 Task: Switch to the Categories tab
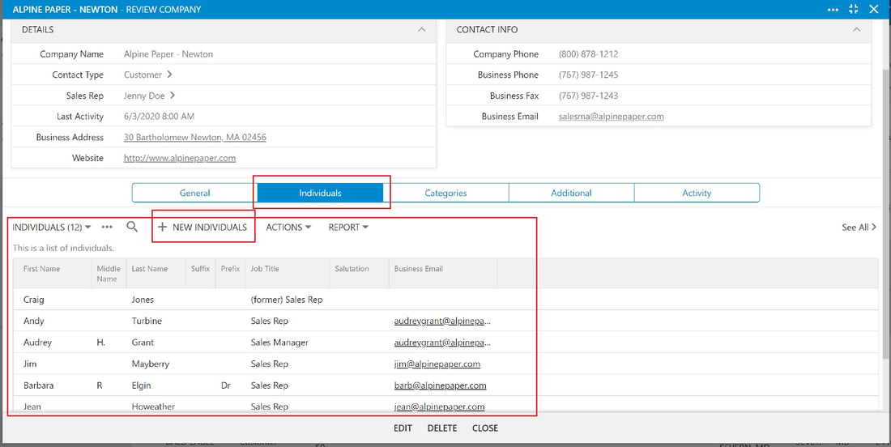tap(446, 193)
